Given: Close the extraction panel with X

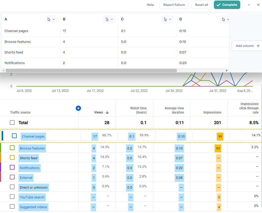Looking at the screenshot, I should (258, 5).
